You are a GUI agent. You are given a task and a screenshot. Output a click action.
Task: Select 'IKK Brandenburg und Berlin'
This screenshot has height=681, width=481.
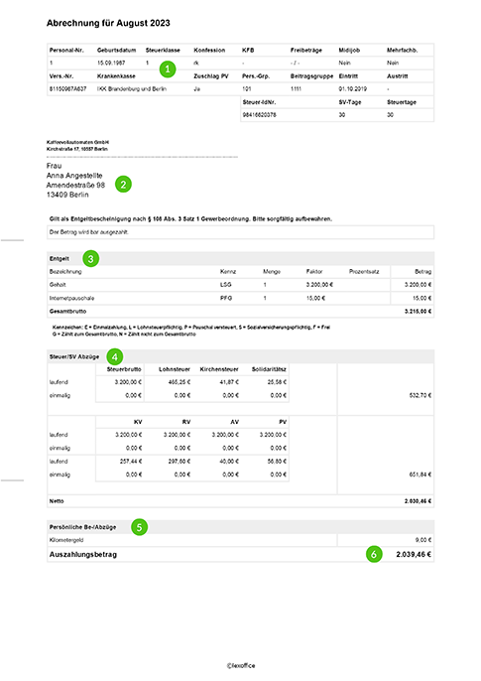tap(132, 89)
